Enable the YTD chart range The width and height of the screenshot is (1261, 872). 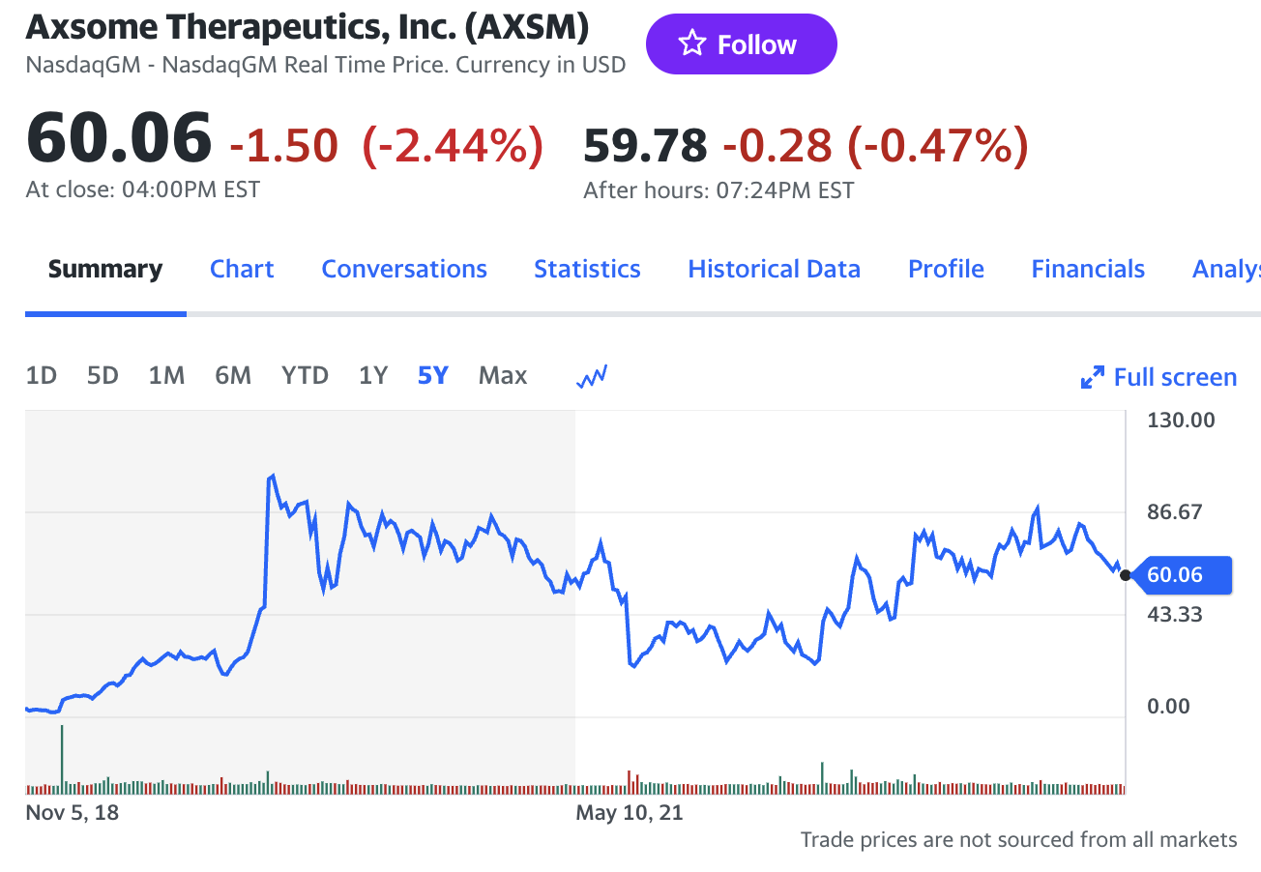point(305,375)
